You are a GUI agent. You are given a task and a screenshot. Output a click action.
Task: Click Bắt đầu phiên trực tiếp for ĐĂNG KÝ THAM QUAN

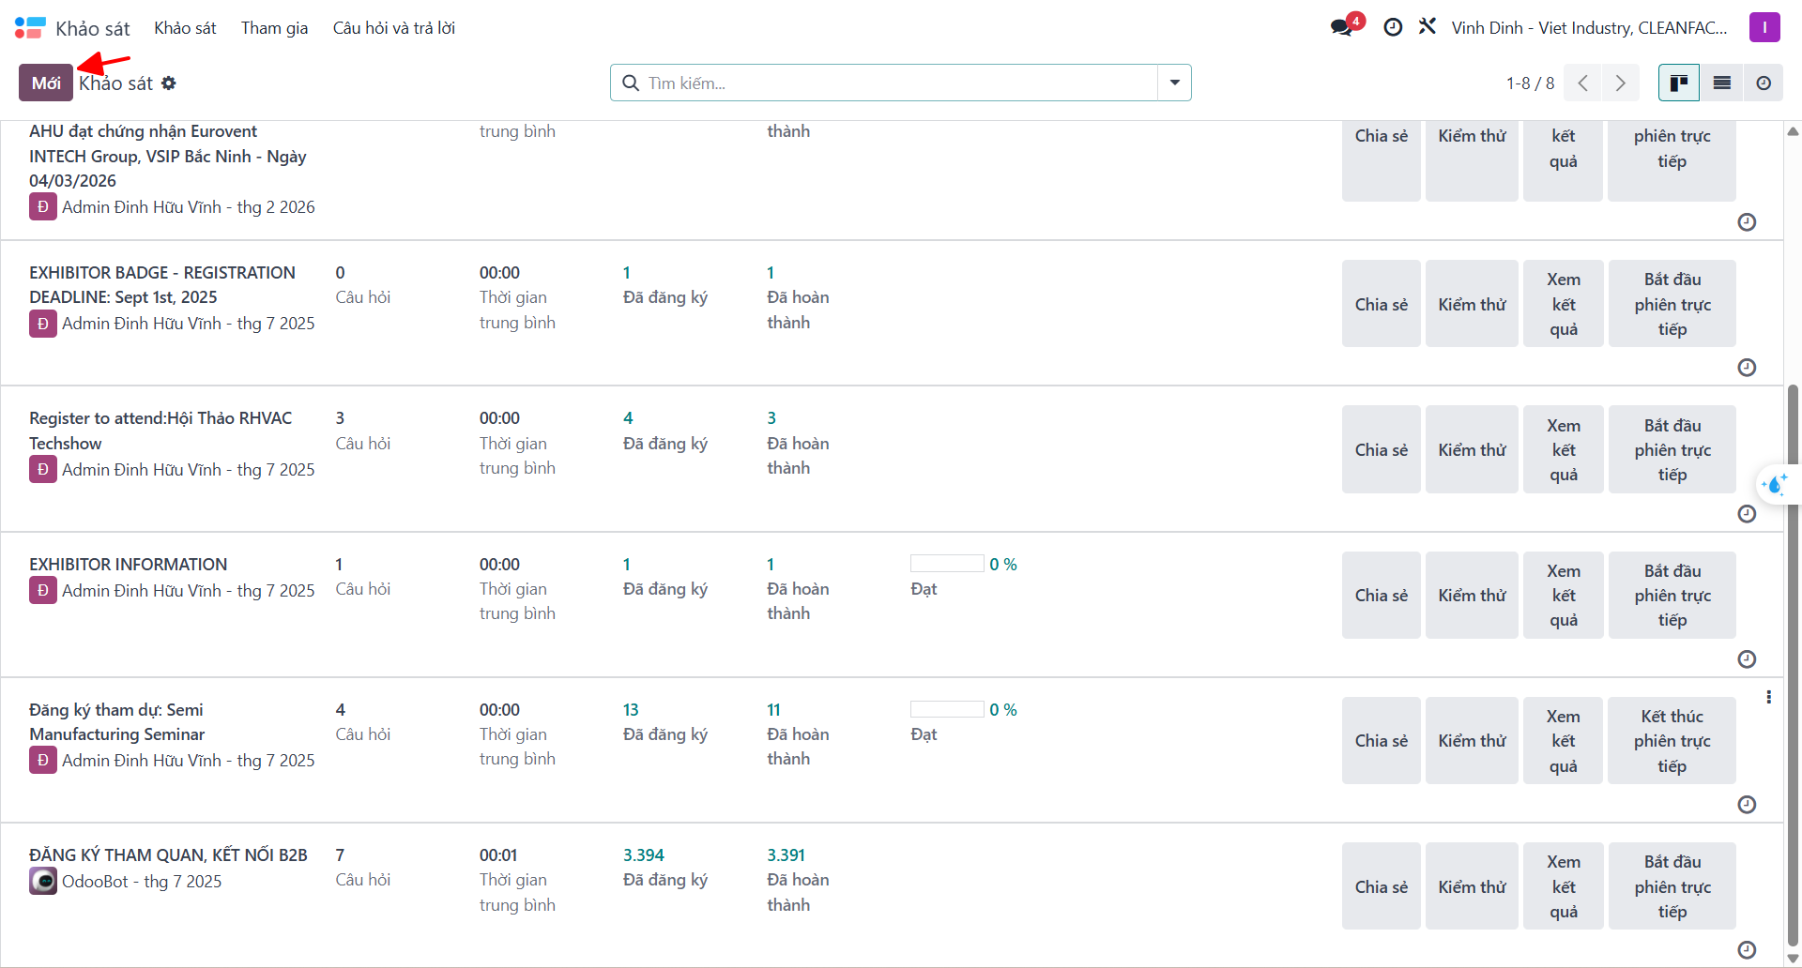1672,886
